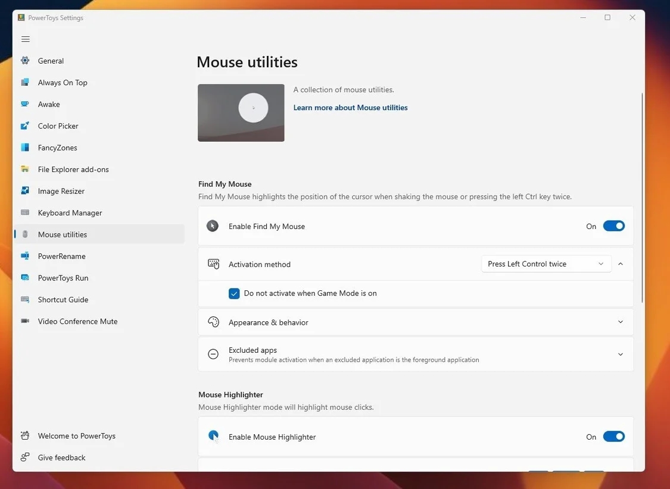Expand the Excluded apps section
Image resolution: width=670 pixels, height=489 pixels.
click(x=620, y=355)
